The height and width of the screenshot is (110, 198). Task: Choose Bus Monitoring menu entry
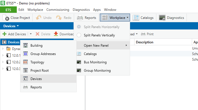point(103,62)
